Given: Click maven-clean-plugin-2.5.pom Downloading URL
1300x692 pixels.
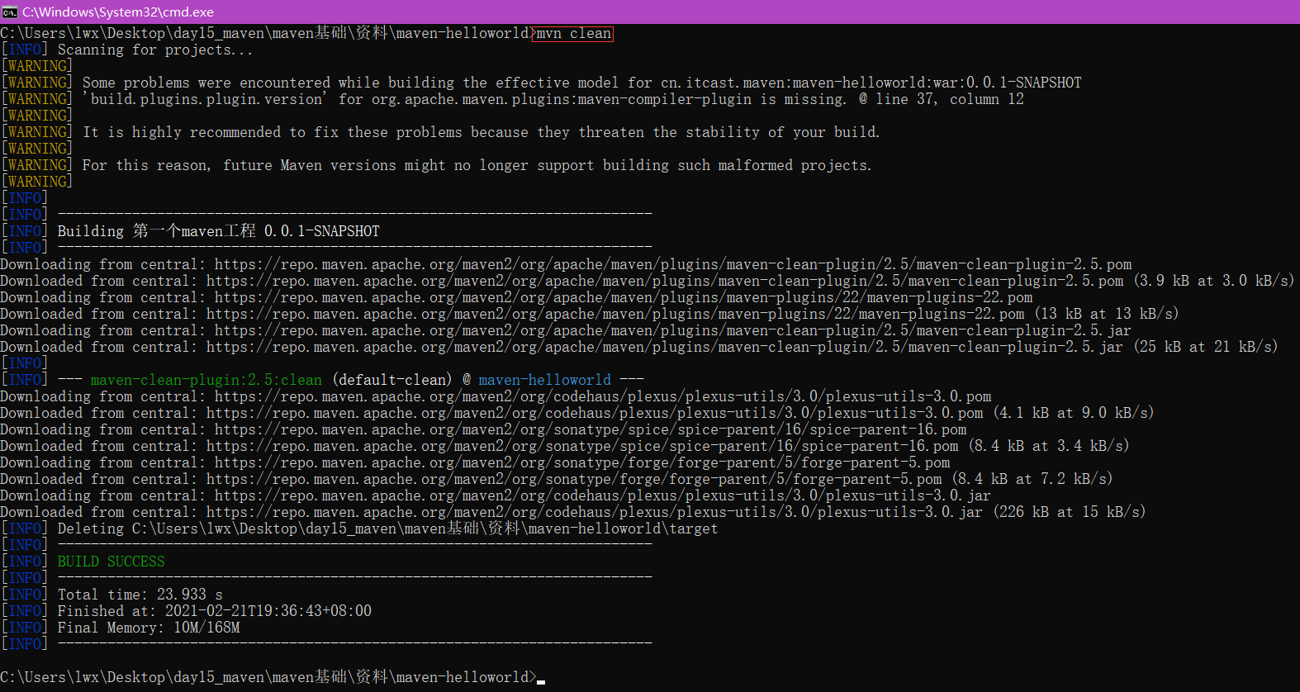Looking at the screenshot, I should coord(673,265).
